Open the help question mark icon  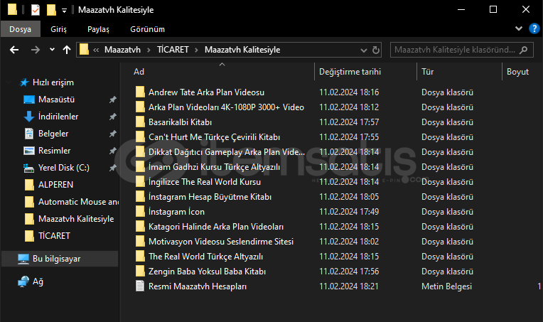click(x=534, y=28)
